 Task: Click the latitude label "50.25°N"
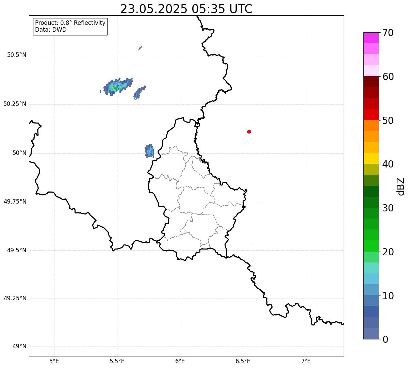pyautogui.click(x=15, y=104)
